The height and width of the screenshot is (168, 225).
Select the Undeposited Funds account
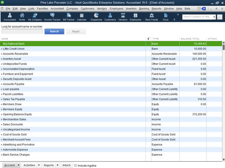coord(111,64)
